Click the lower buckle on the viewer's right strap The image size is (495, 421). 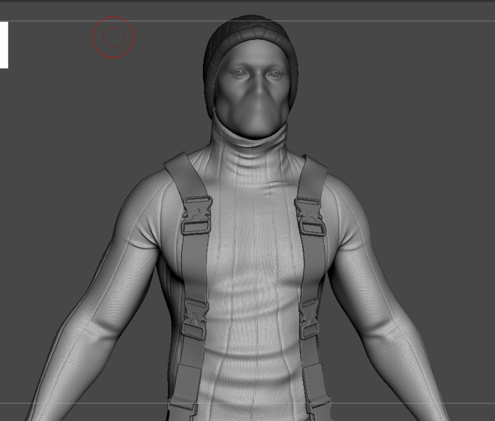tap(309, 318)
